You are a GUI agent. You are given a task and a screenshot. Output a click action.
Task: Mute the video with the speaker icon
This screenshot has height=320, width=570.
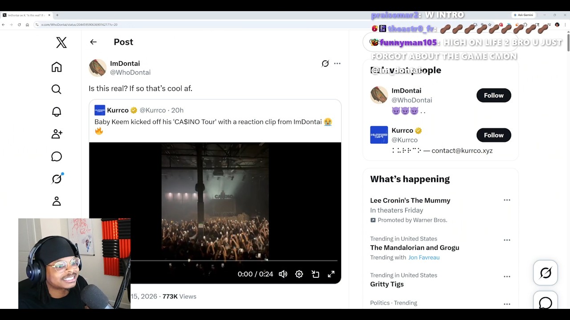pyautogui.click(x=283, y=274)
